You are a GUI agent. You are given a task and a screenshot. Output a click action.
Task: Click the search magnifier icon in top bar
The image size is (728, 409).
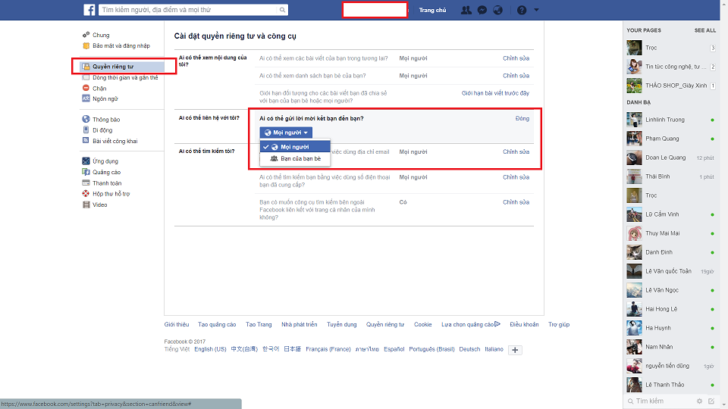point(282,10)
